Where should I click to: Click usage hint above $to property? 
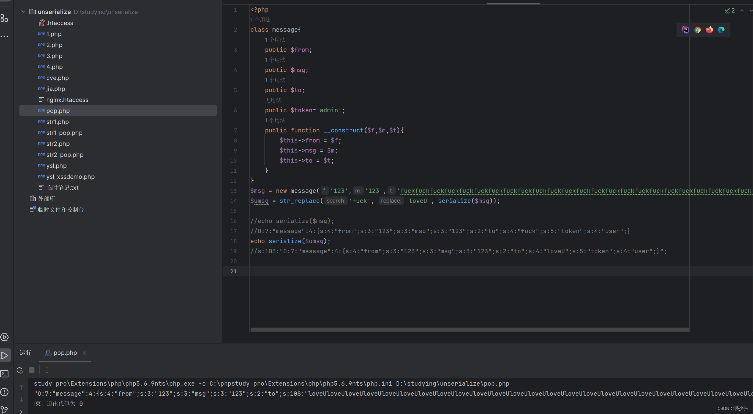[x=275, y=80]
